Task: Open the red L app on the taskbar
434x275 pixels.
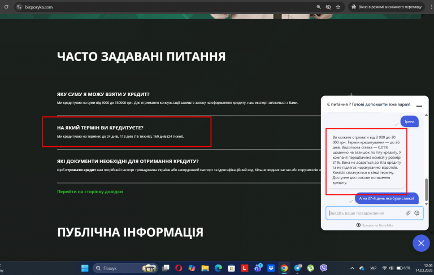Action: pos(244,268)
